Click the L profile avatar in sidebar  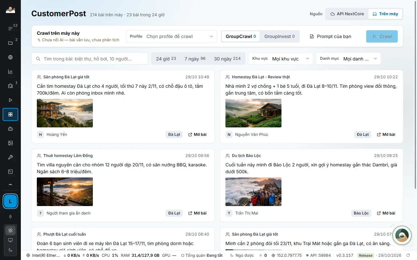[10, 201]
